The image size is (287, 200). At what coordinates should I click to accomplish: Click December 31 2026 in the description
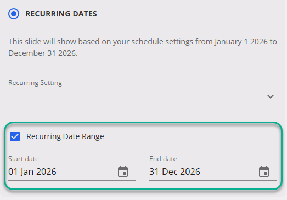point(43,53)
